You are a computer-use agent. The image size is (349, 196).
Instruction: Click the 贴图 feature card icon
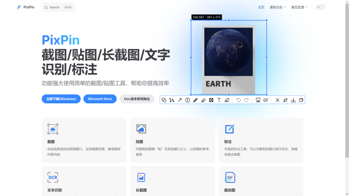point(141,129)
